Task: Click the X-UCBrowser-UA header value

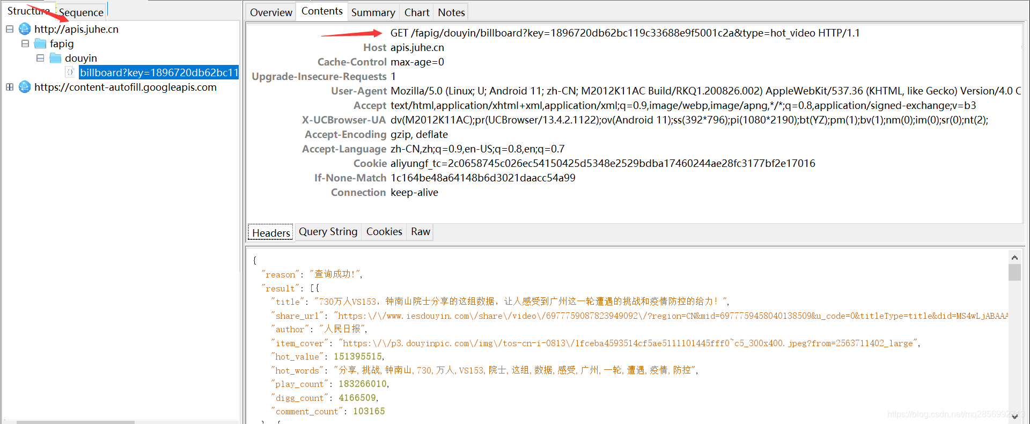Action: click(689, 120)
